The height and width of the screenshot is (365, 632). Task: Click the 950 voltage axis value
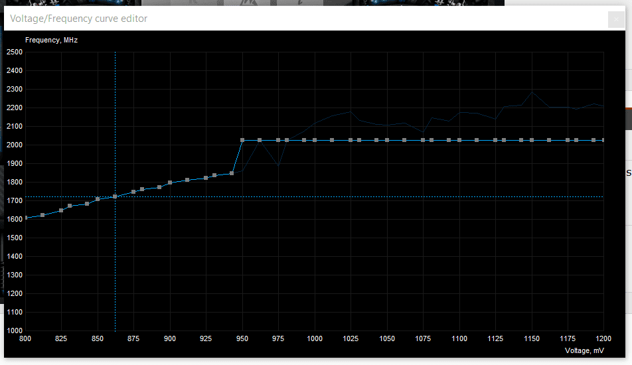(x=242, y=338)
